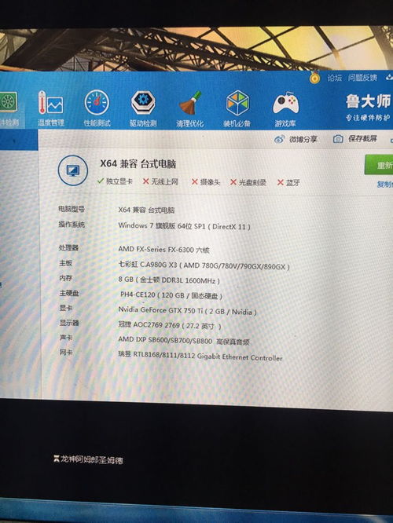Click the Weibo eye icon
This screenshot has height=523, width=393.
tap(279, 139)
